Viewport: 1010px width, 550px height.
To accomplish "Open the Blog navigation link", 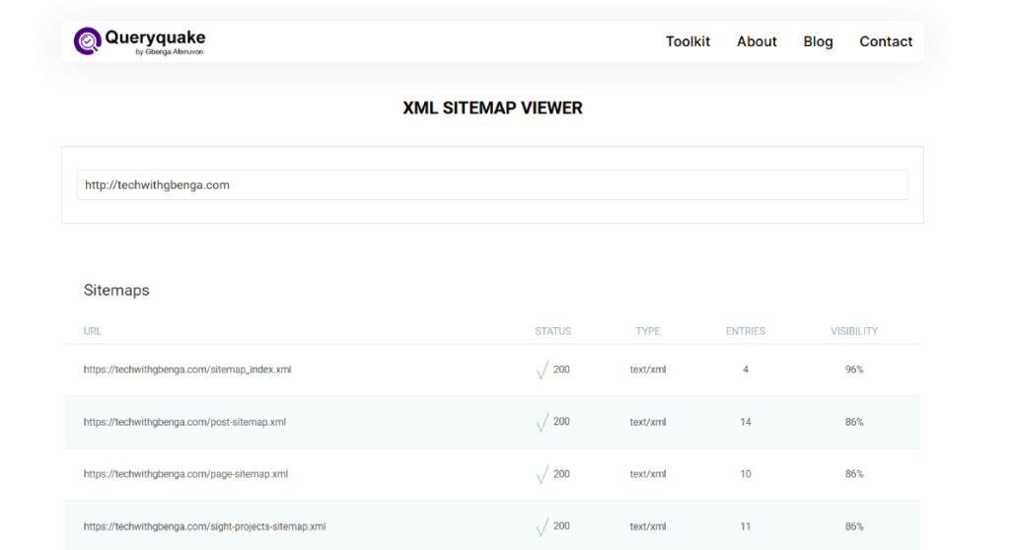I will coord(818,41).
